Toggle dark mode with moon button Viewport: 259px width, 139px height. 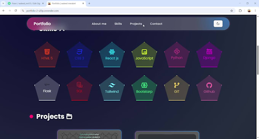tap(218, 24)
